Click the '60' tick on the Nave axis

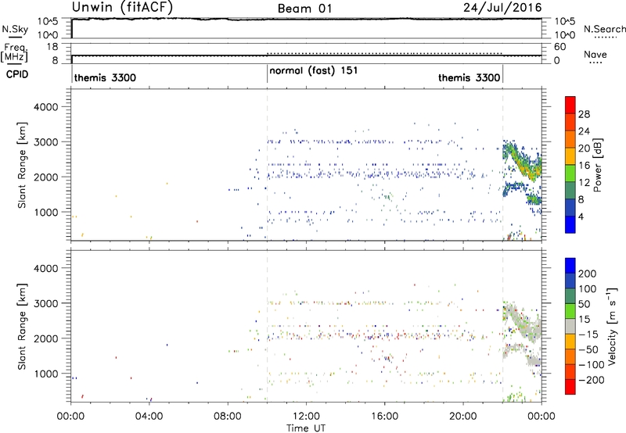tap(559, 47)
